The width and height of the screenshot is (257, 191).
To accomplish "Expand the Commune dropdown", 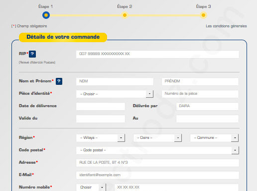I will click(214, 138).
